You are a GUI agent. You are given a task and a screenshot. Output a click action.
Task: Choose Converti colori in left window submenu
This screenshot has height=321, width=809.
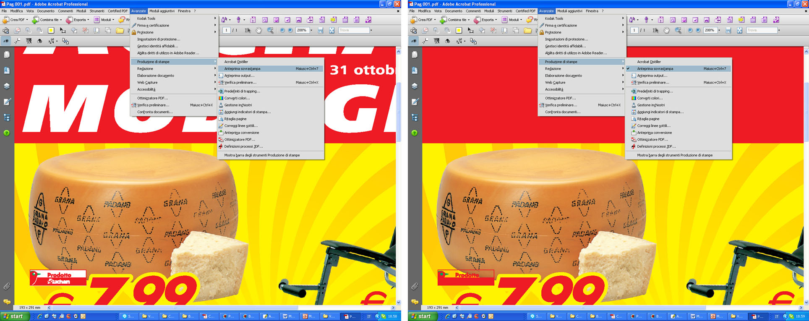pos(271,98)
